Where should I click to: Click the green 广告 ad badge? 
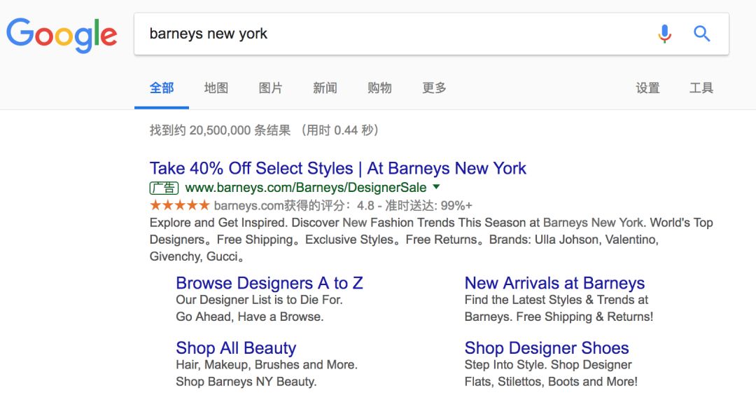(x=164, y=188)
